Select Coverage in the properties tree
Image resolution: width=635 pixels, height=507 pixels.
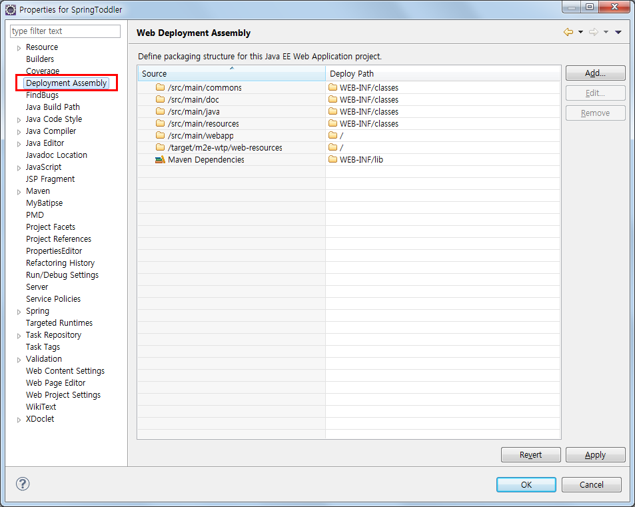43,71
